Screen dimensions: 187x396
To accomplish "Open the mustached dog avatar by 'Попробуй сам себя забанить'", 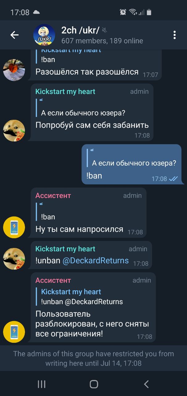I will coord(14,131).
